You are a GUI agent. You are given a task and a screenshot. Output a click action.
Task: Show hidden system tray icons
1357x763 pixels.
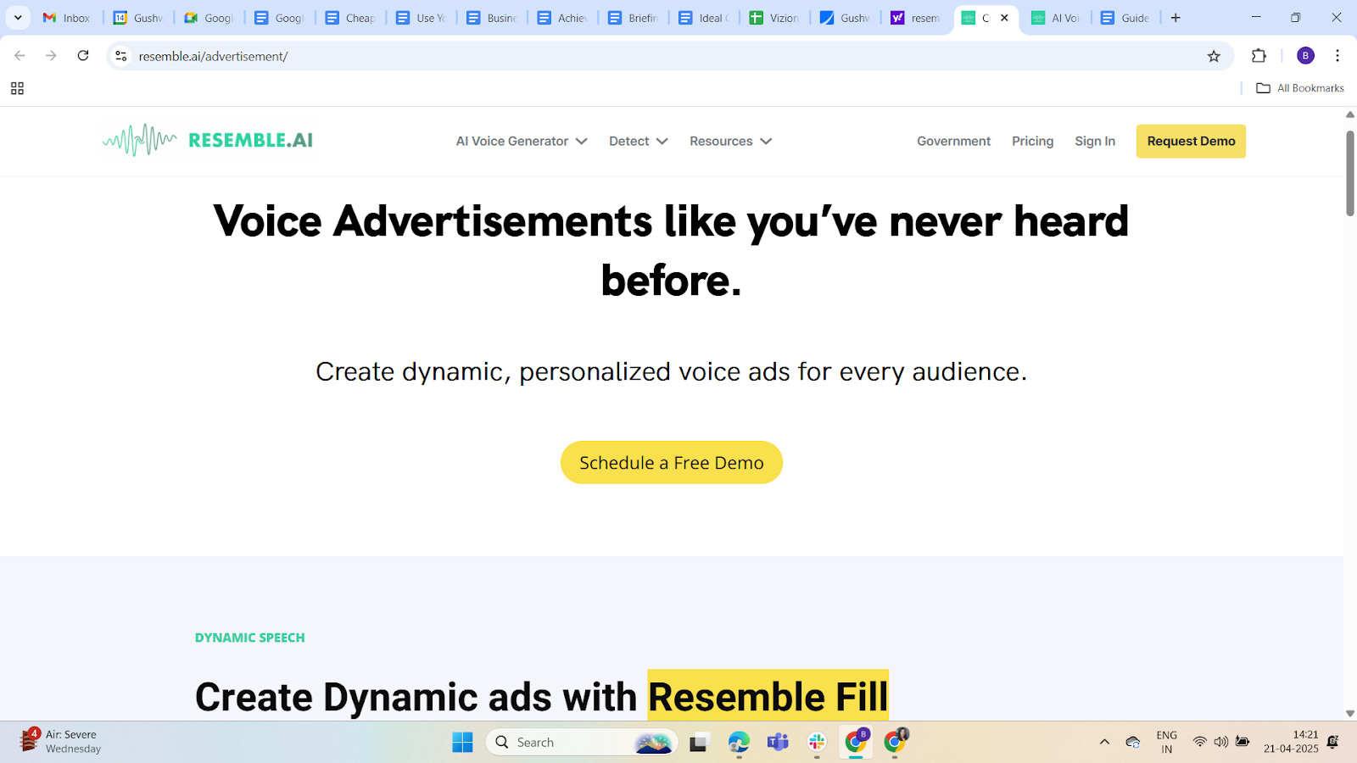pos(1104,743)
